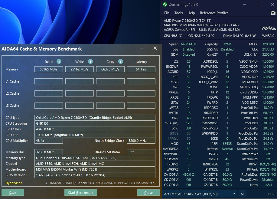Click the MAG brand logo in ZenTimings
This screenshot has height=199, width=277.
tap(269, 28)
